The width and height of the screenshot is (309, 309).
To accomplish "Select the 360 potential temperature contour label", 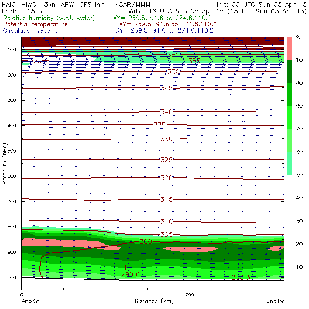I will pos(173,55).
